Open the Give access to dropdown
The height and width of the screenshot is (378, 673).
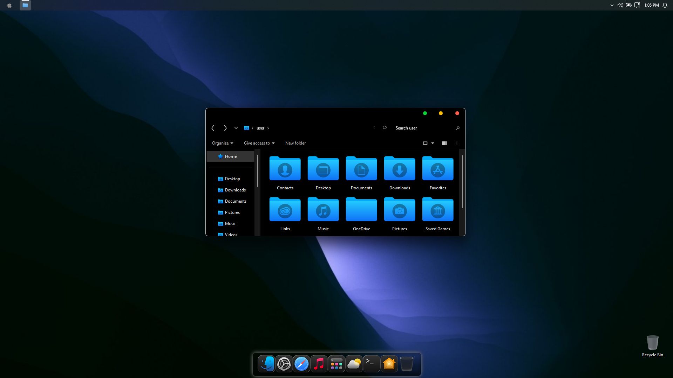pyautogui.click(x=259, y=143)
